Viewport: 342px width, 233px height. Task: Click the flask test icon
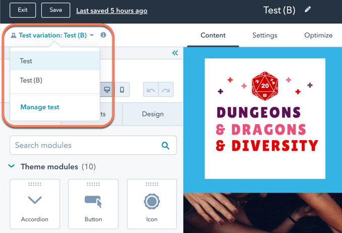tap(14, 35)
